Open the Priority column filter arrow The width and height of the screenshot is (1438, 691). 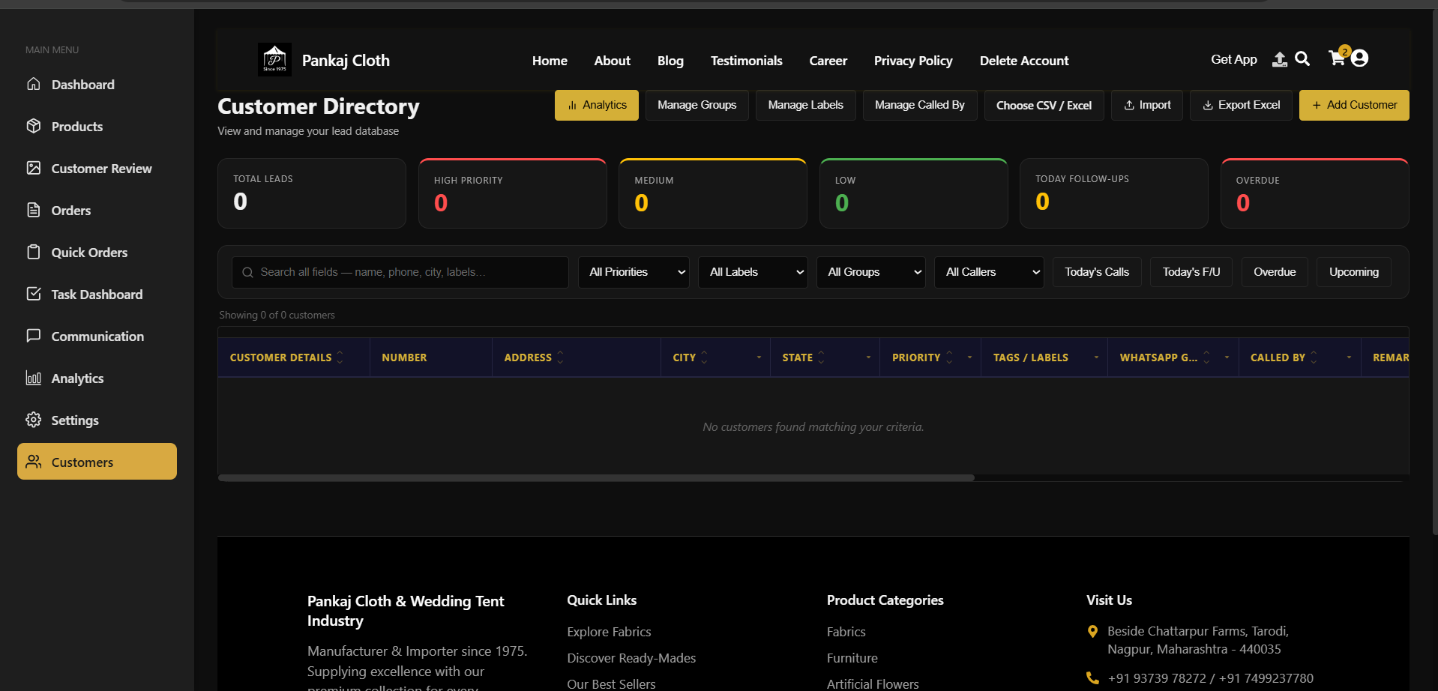tap(969, 357)
